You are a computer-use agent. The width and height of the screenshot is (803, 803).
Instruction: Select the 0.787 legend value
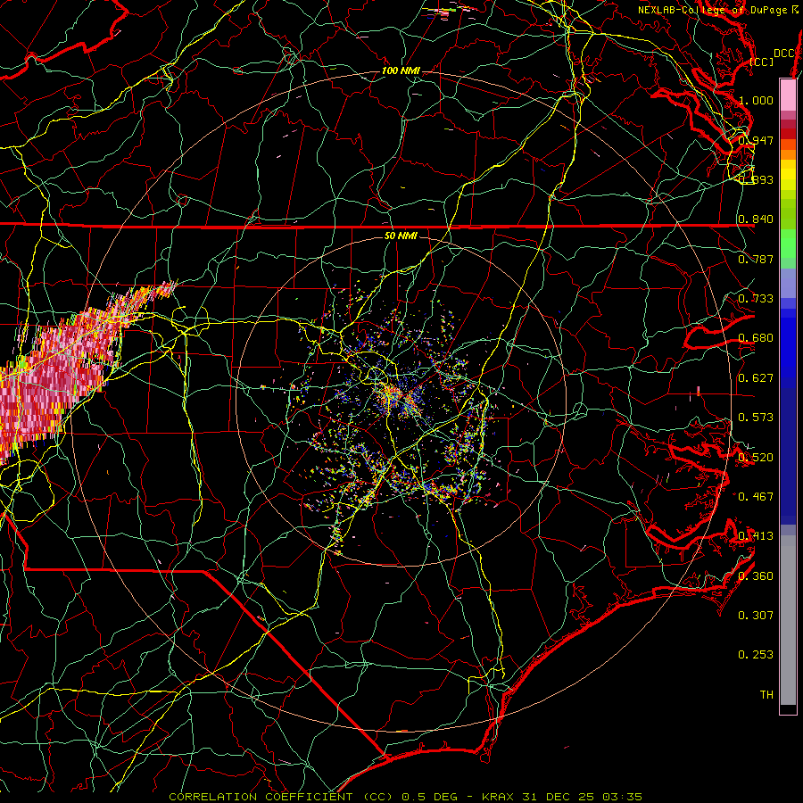756,259
